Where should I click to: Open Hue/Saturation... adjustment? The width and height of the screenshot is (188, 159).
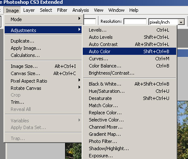click(x=129, y=91)
